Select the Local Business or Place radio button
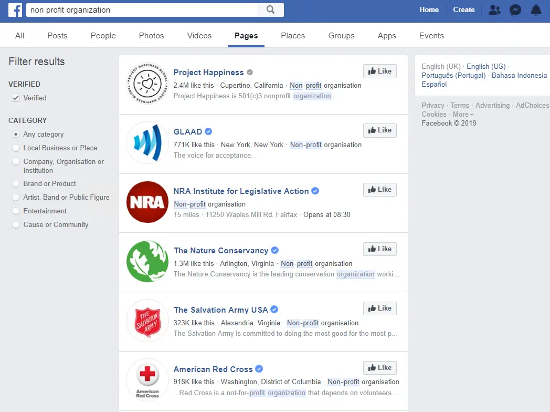 point(16,148)
